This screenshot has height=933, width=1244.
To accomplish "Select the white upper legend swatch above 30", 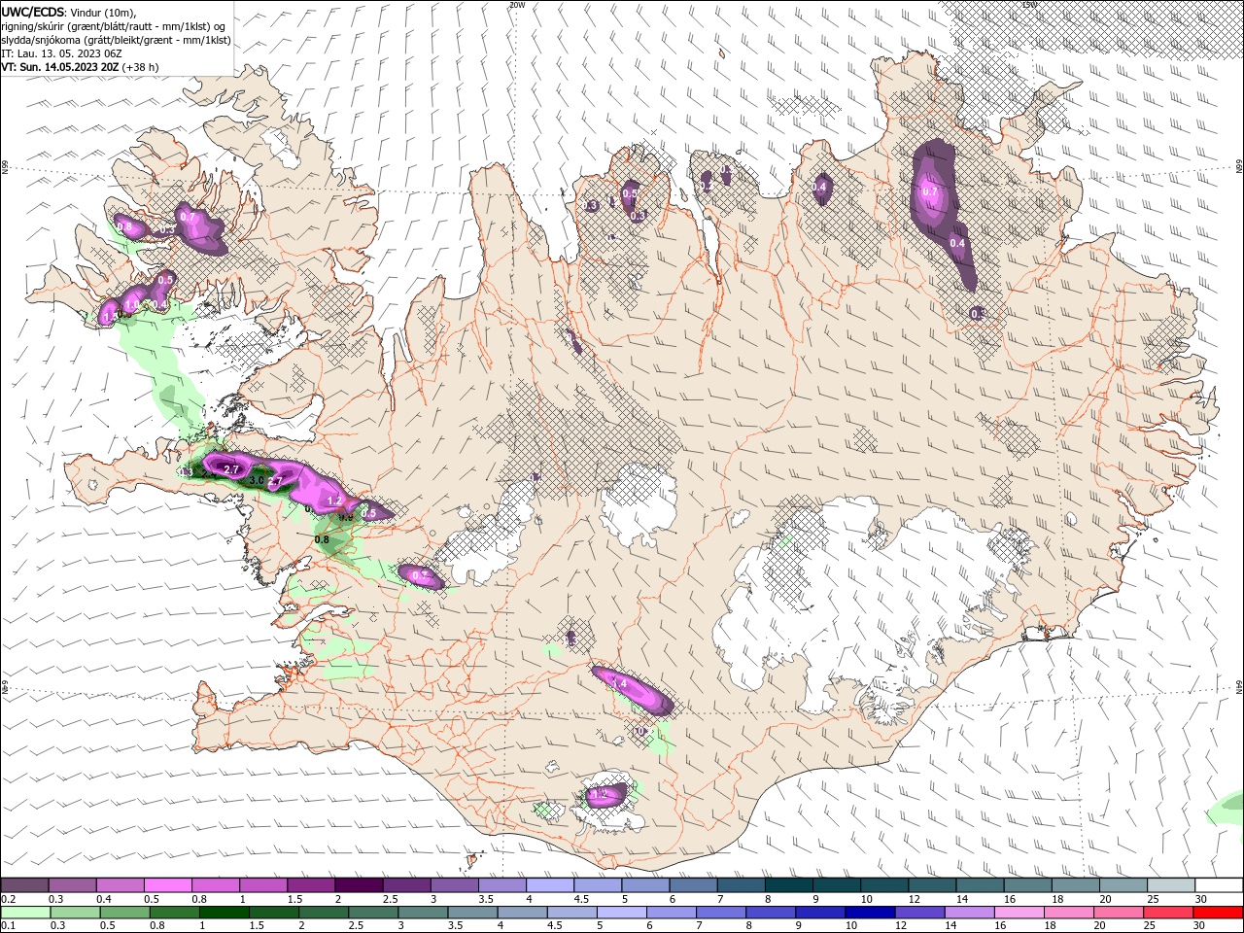I will [x=1220, y=885].
